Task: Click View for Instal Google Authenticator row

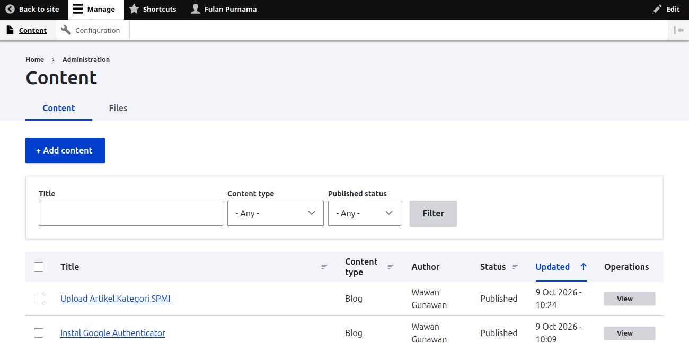Action: coord(630,333)
